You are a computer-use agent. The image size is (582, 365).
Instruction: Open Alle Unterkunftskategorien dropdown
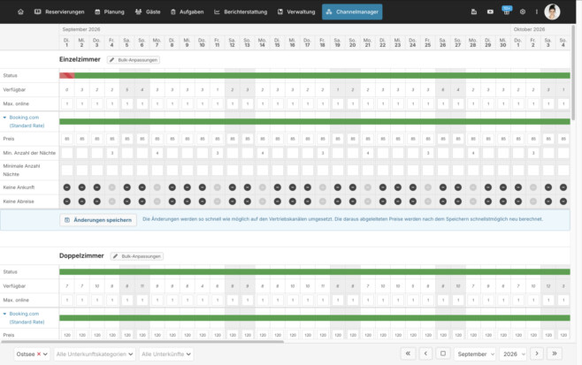pyautogui.click(x=95, y=354)
